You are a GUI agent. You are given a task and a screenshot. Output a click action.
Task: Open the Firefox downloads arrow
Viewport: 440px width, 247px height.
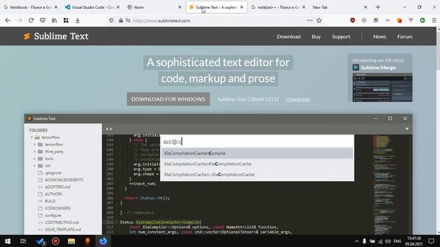78,21
